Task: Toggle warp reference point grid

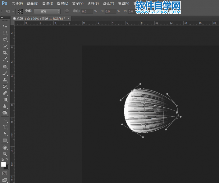Action: [x=20, y=11]
